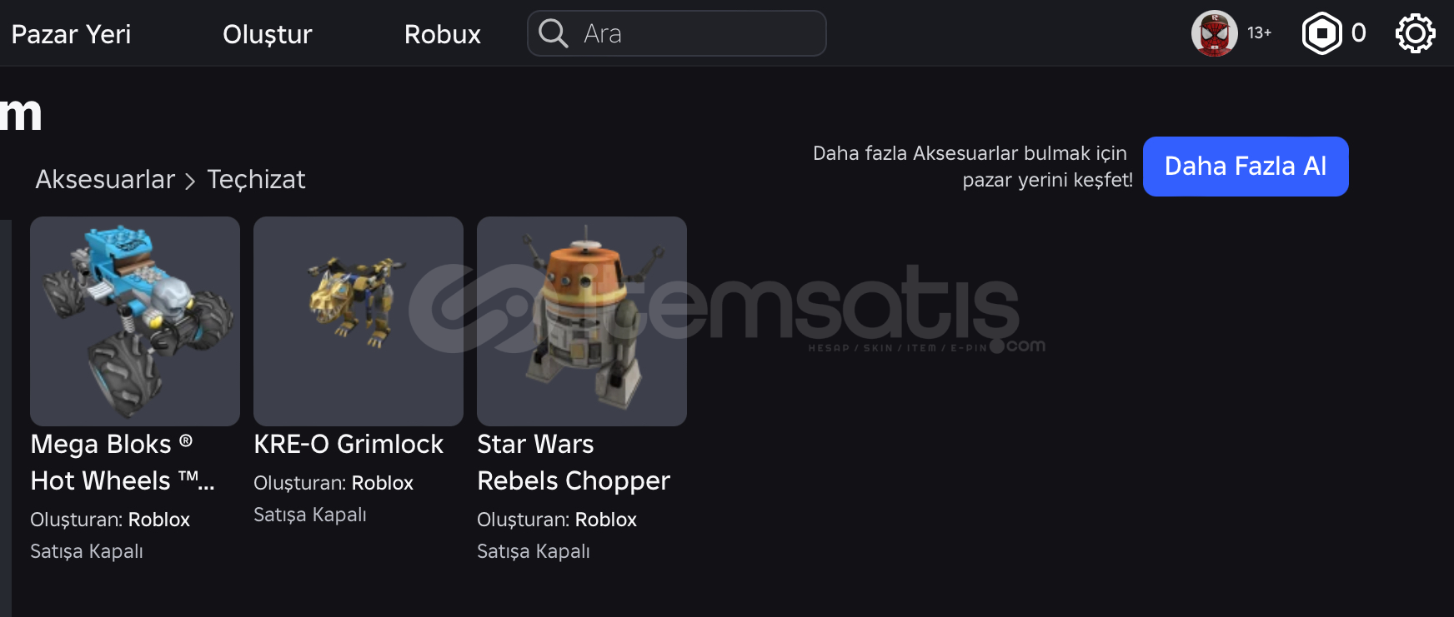Click Roblox creator link under Grimlock

click(383, 483)
